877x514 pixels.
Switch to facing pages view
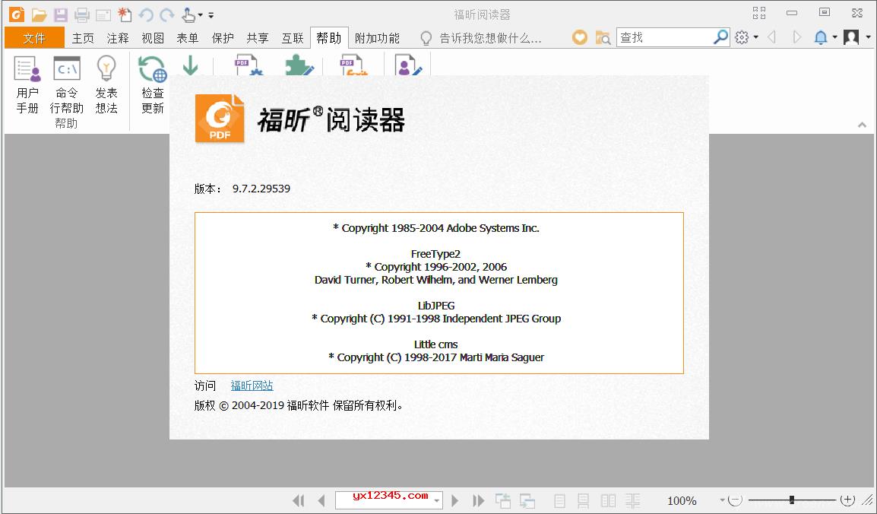coord(608,500)
